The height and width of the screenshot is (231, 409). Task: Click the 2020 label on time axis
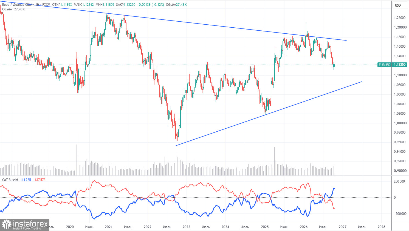pos(70,227)
